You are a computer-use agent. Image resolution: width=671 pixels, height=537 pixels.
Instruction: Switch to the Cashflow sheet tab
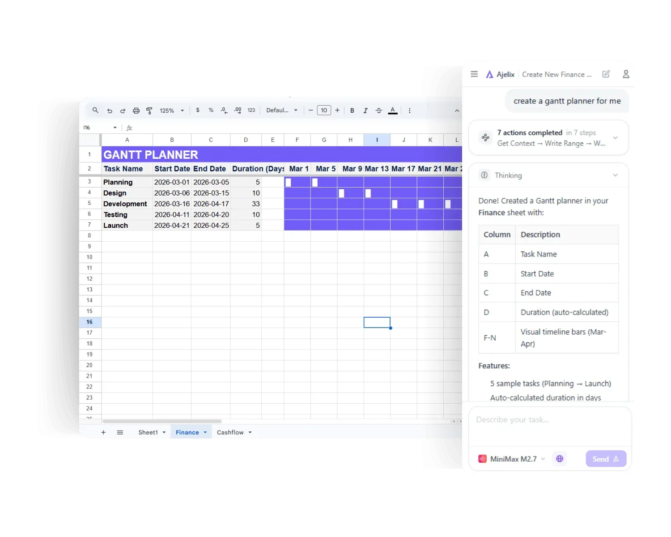pos(229,432)
